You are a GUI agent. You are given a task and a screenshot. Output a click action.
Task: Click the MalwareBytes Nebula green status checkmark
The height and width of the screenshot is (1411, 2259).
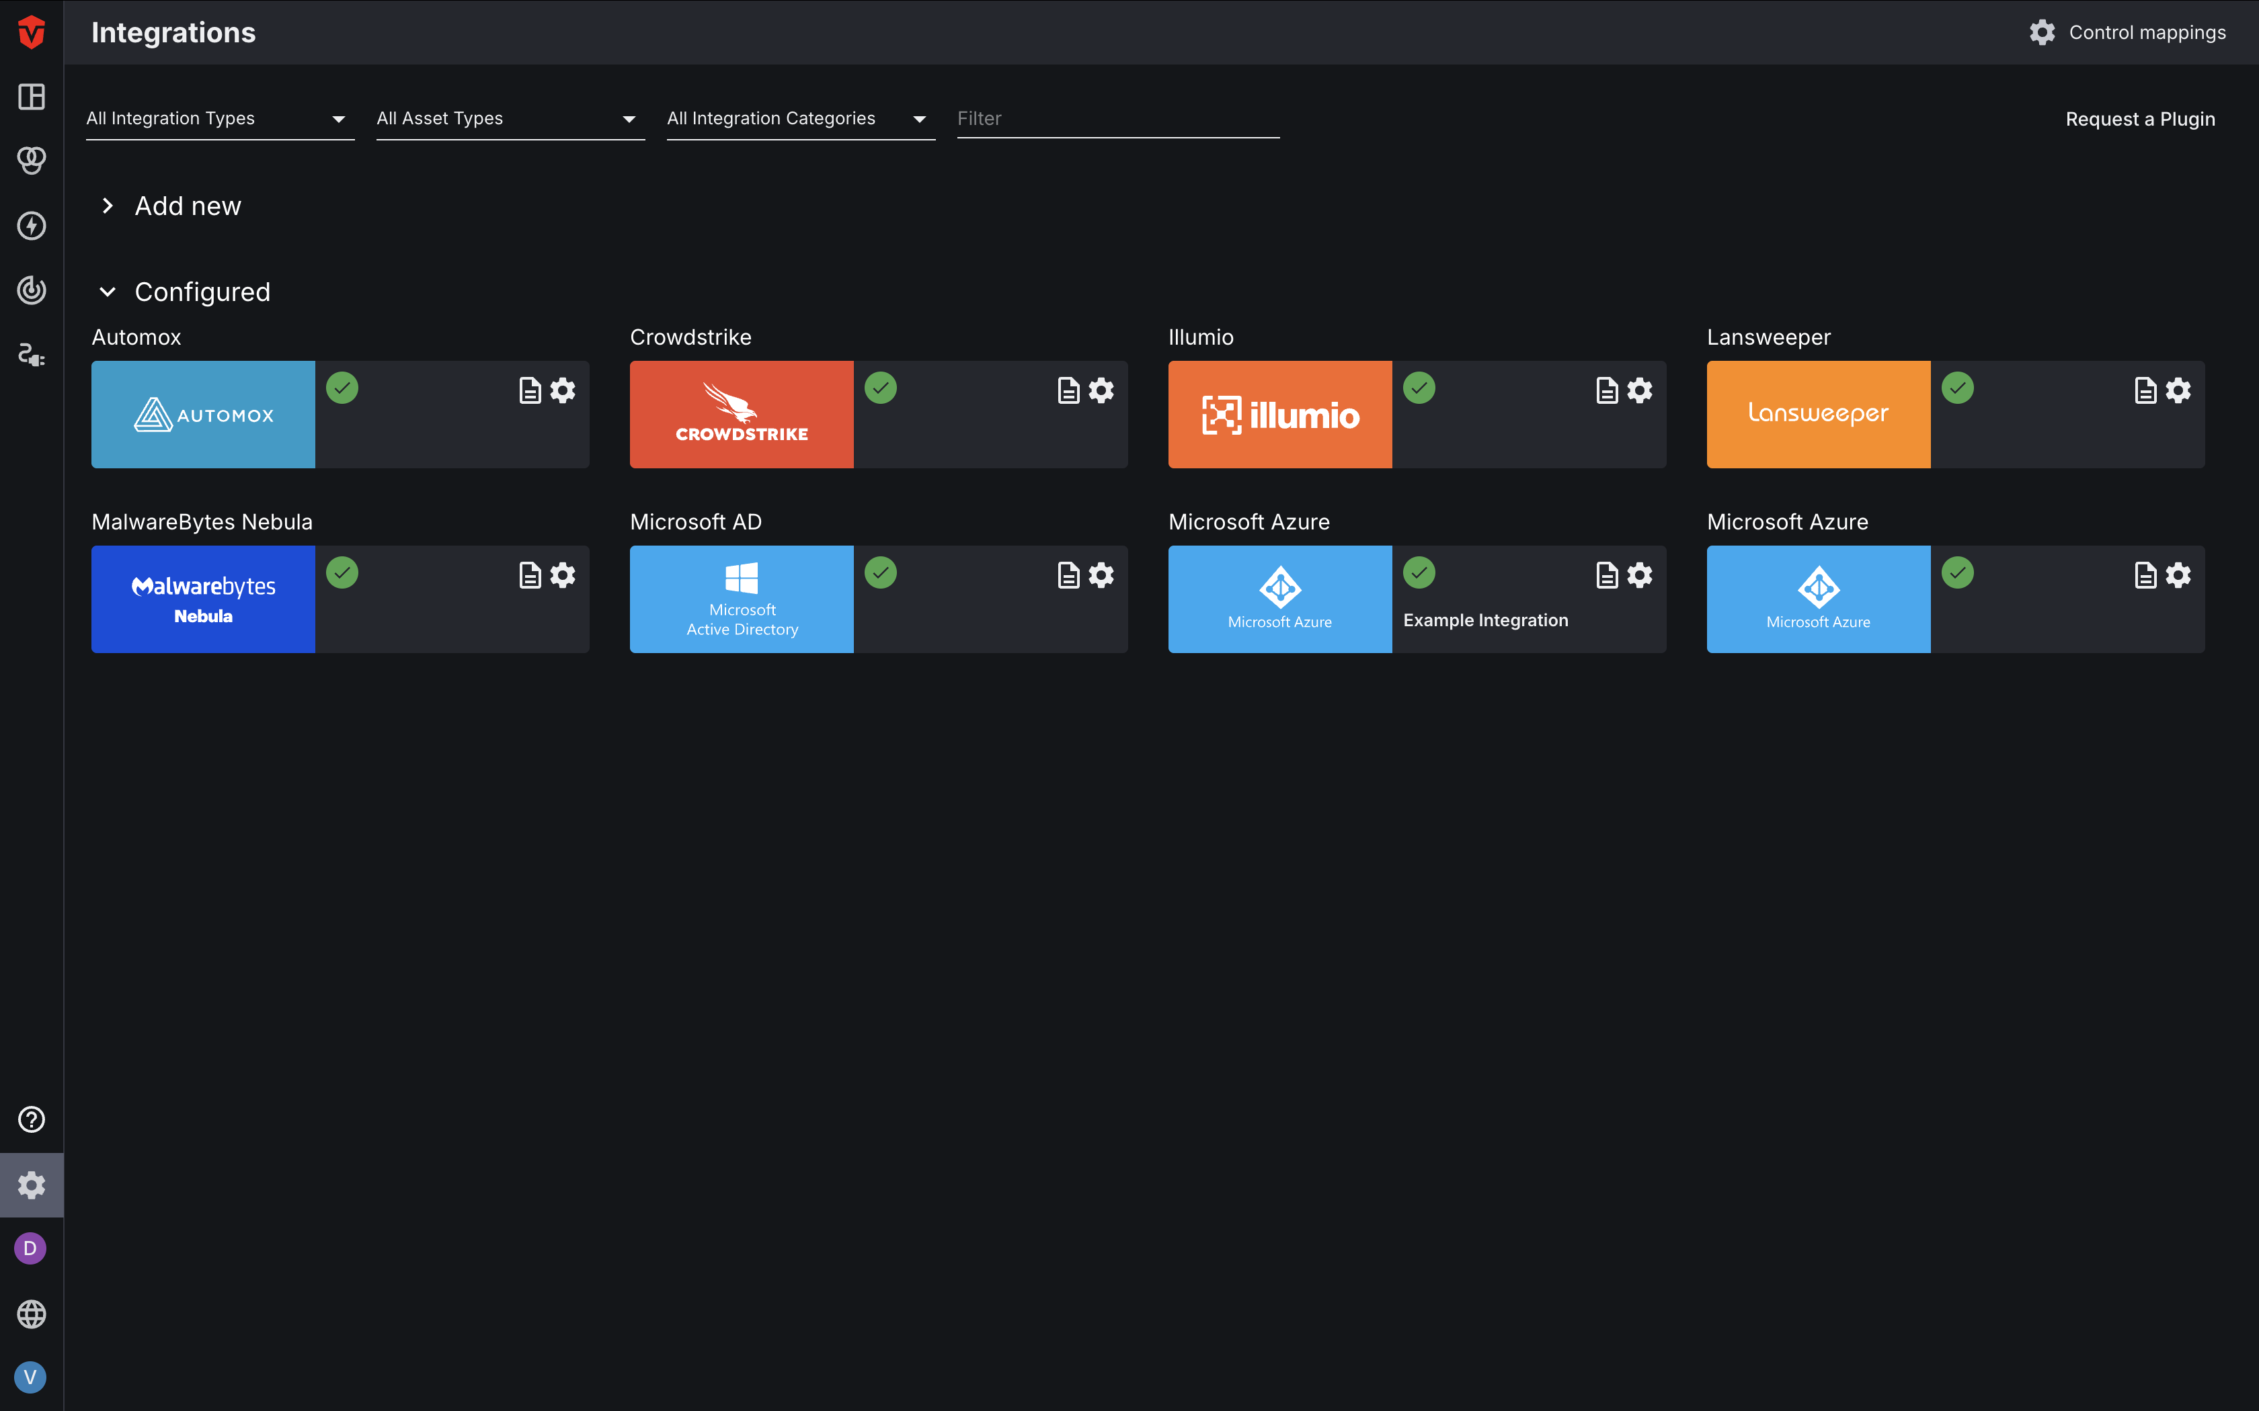click(343, 572)
